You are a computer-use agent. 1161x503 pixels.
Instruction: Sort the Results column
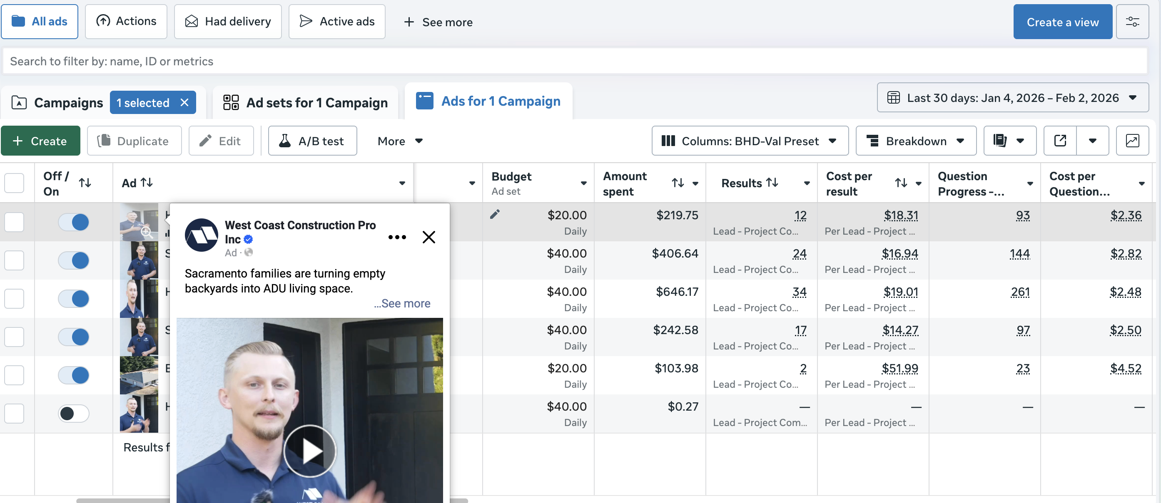[772, 182]
